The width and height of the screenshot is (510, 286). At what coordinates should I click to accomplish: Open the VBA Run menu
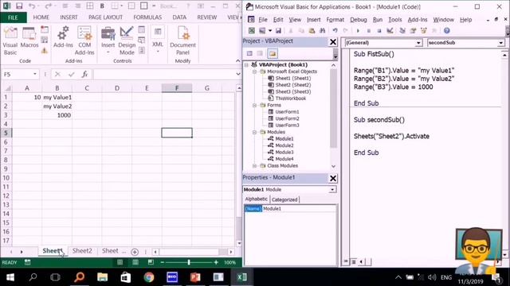(x=377, y=20)
